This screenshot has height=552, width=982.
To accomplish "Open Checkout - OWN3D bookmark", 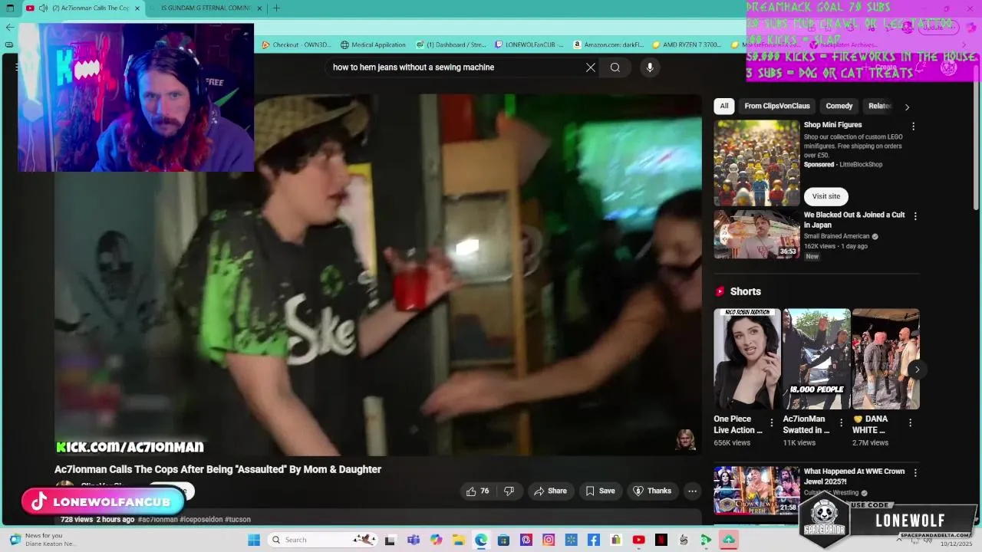I will (296, 44).
